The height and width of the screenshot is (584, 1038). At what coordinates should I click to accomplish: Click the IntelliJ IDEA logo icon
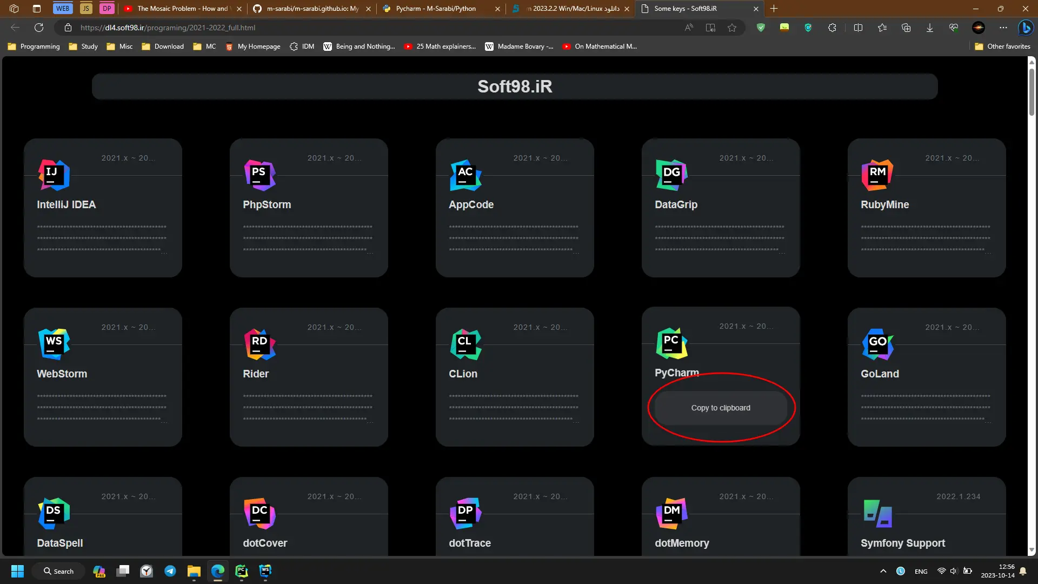coord(54,175)
